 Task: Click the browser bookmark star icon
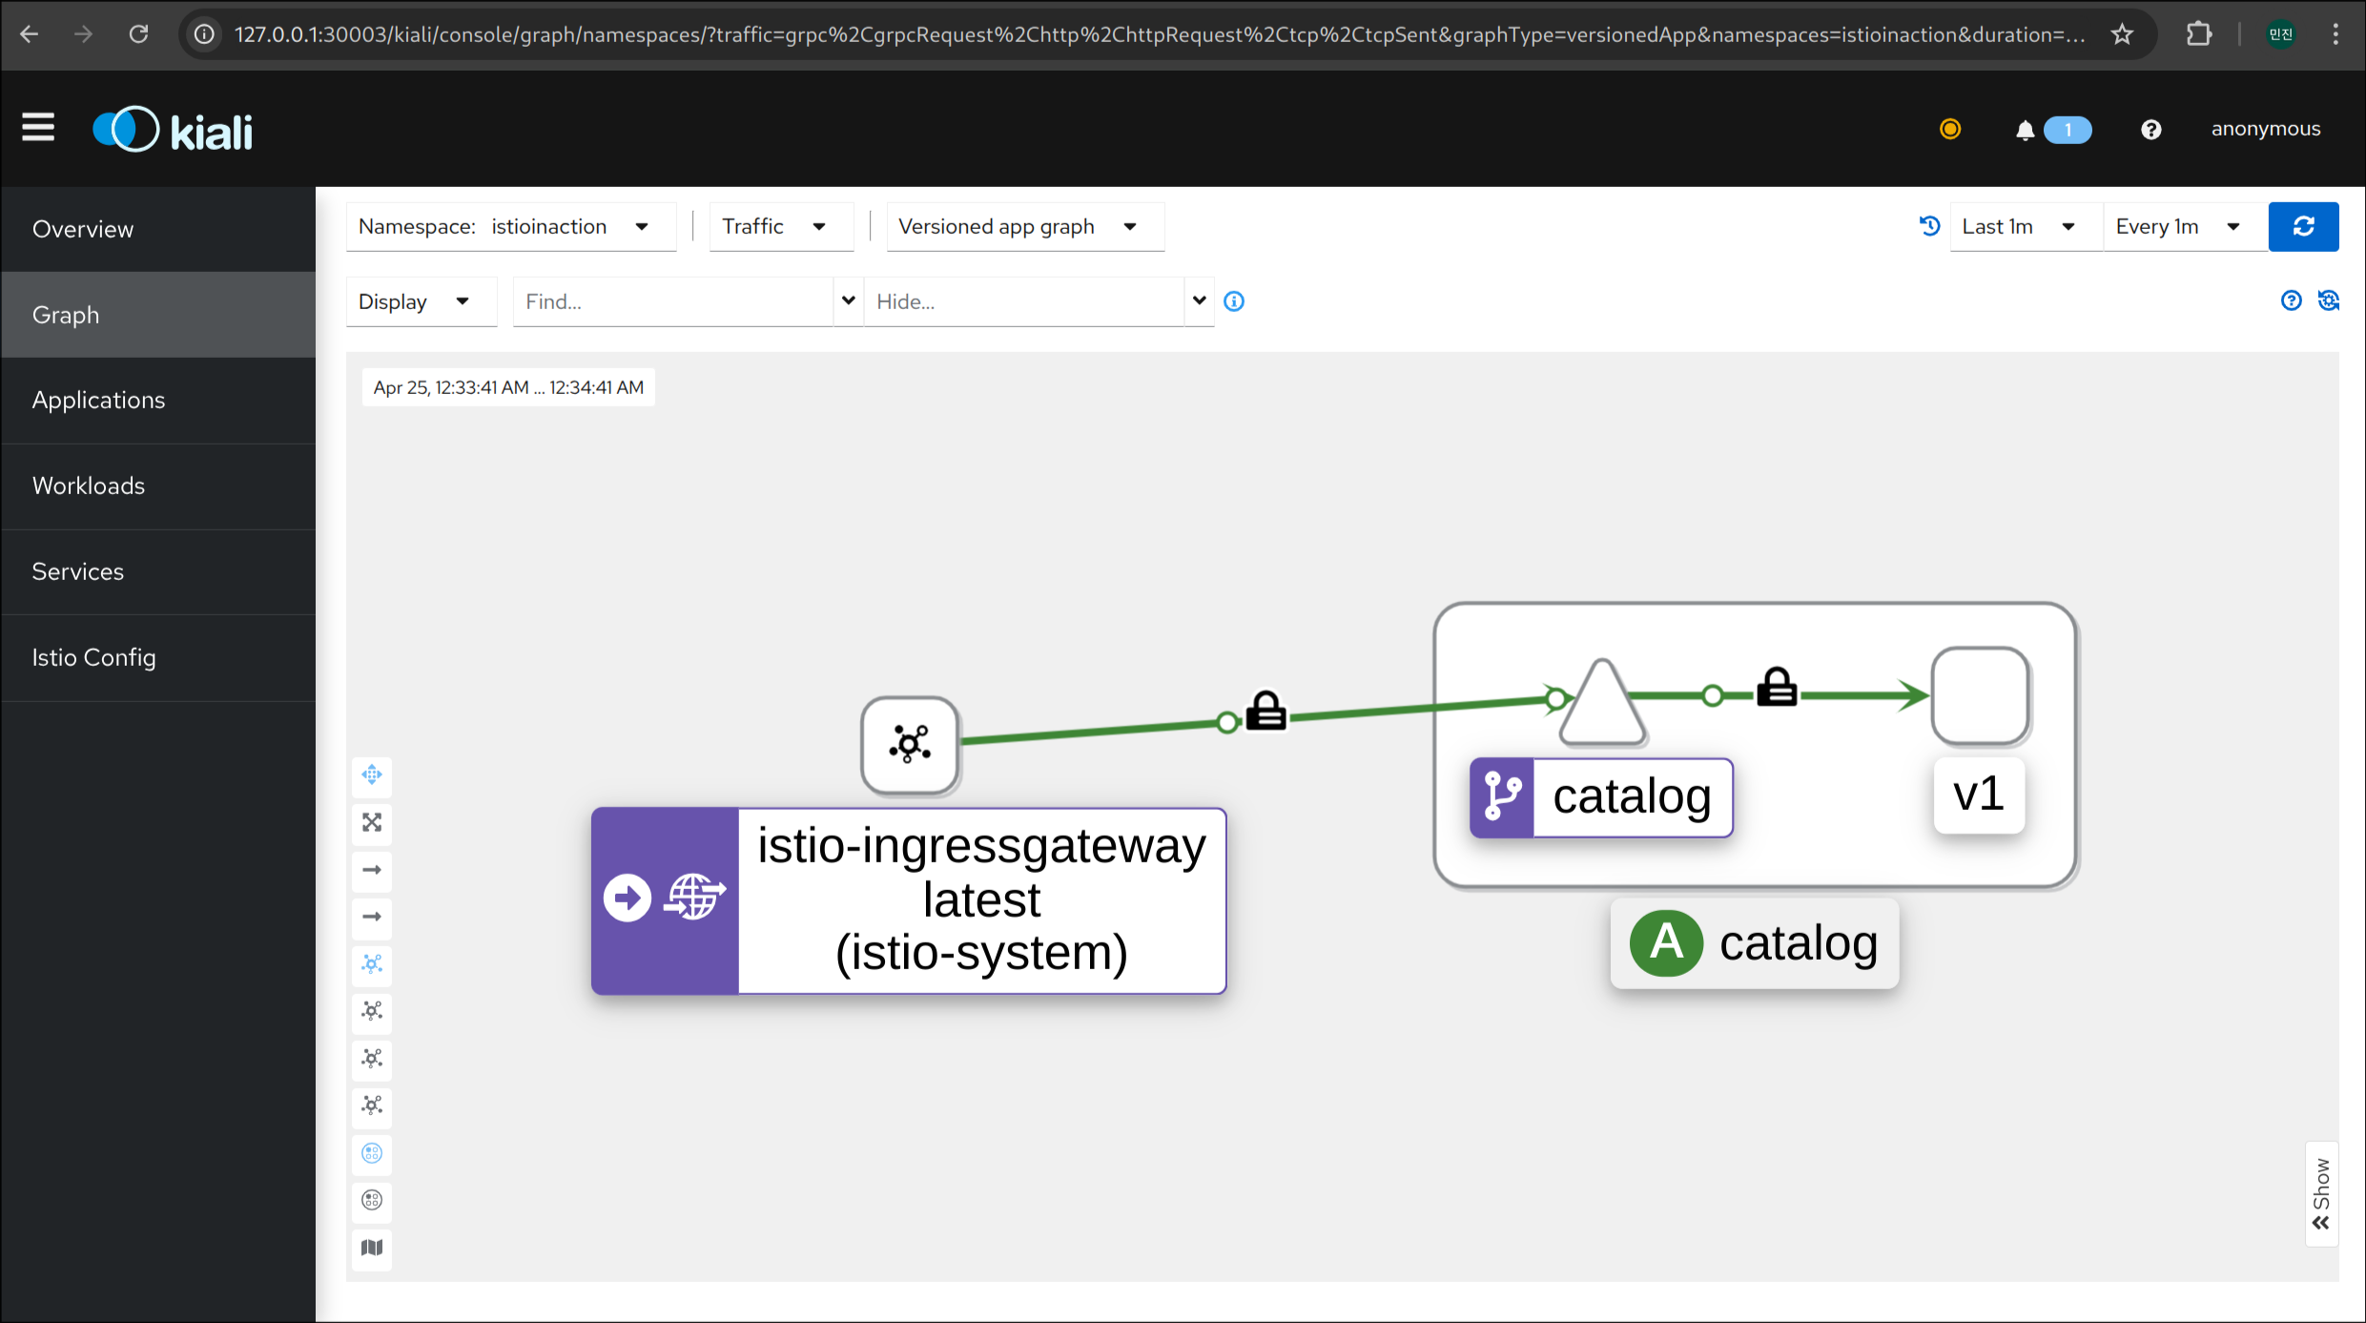(2122, 35)
